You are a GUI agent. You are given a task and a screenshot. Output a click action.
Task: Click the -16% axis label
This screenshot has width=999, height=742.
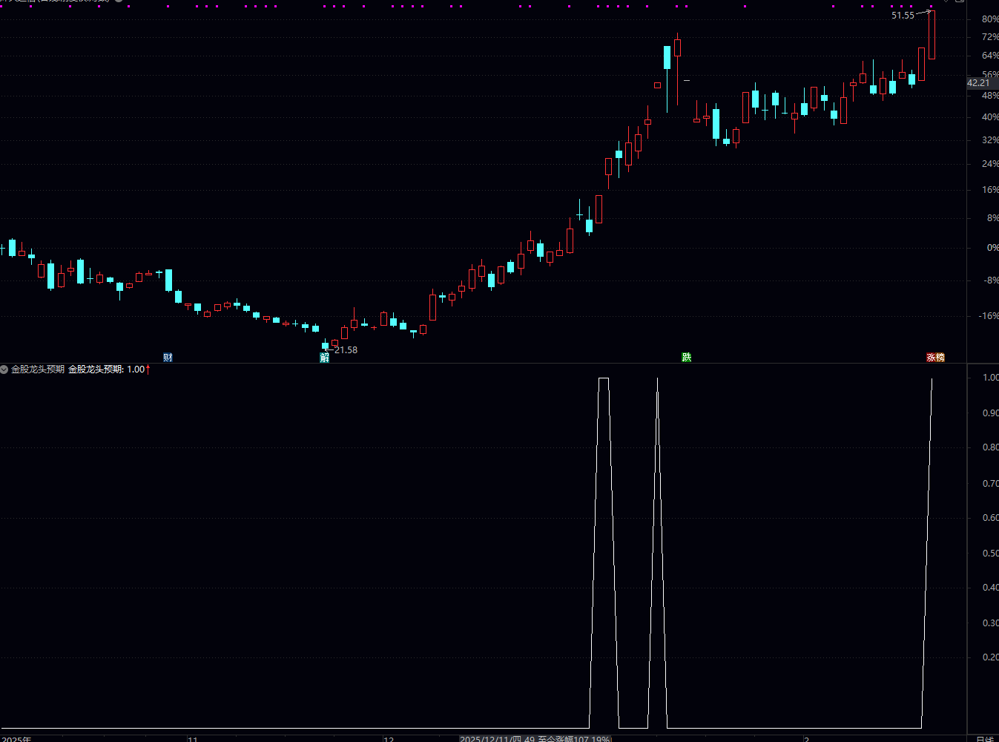[x=989, y=316]
